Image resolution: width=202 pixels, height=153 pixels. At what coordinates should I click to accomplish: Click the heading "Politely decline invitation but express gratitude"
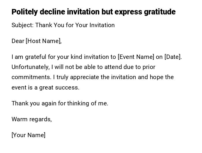click(x=93, y=12)
